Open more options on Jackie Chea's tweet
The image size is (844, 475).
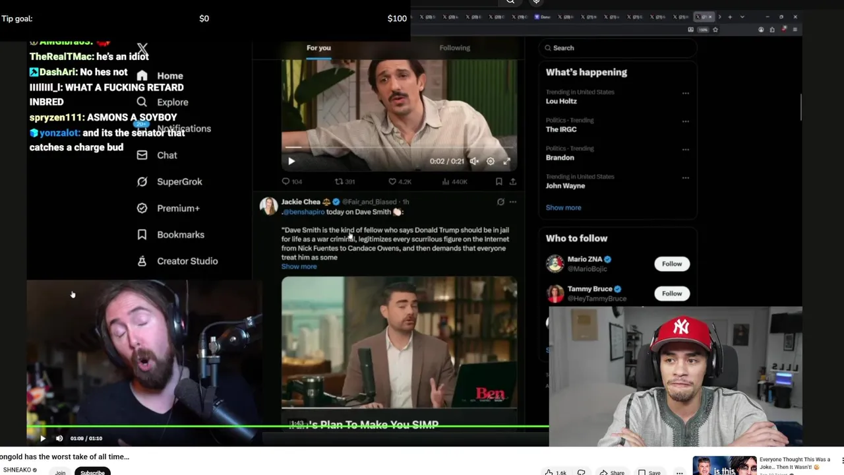coord(513,202)
